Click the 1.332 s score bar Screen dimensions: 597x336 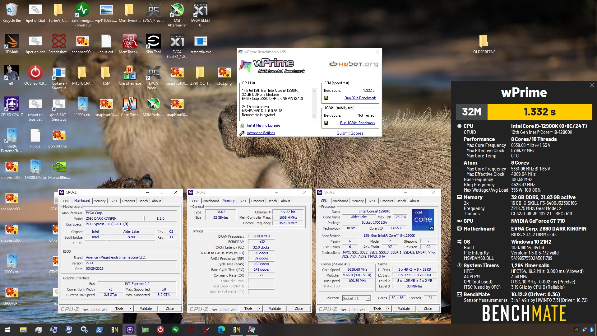click(x=539, y=112)
